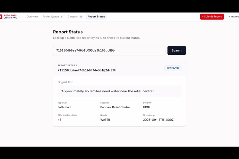Screen dimensions: 239x159
Task: Click timestamp 2026-09-18T11:14:00Z
Action: pyautogui.click(x=158, y=120)
